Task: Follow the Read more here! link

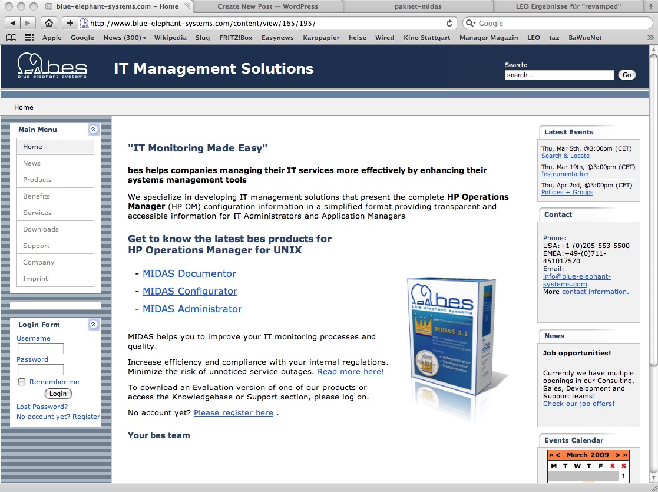Action: click(x=351, y=372)
